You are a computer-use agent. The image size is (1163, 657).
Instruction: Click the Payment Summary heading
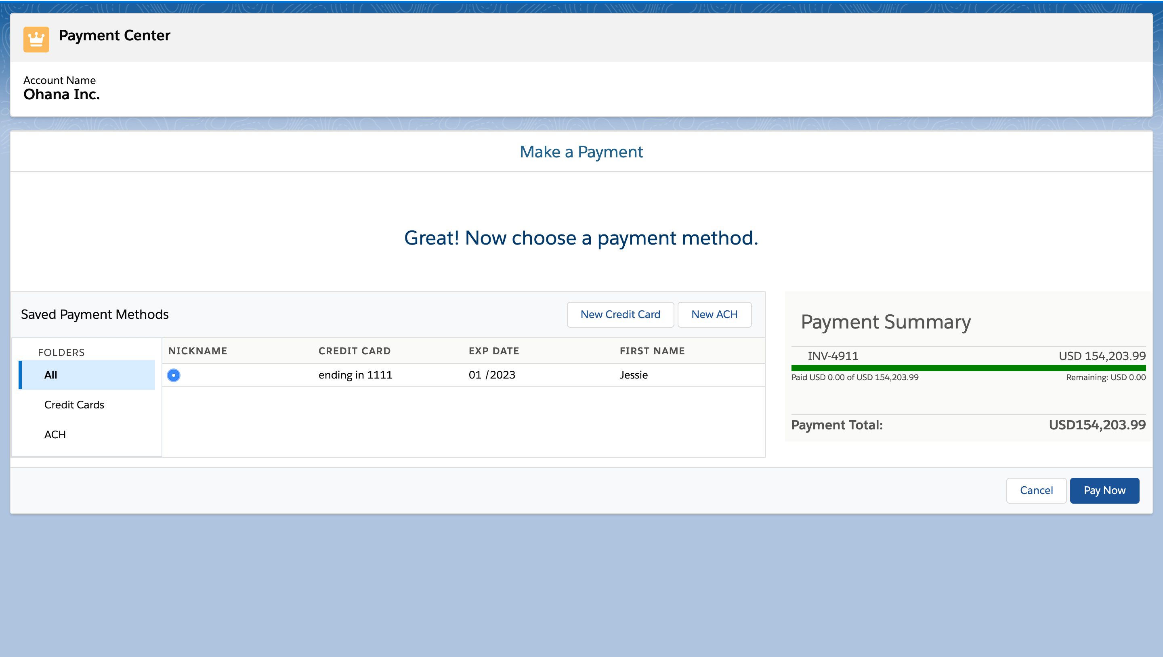(886, 322)
